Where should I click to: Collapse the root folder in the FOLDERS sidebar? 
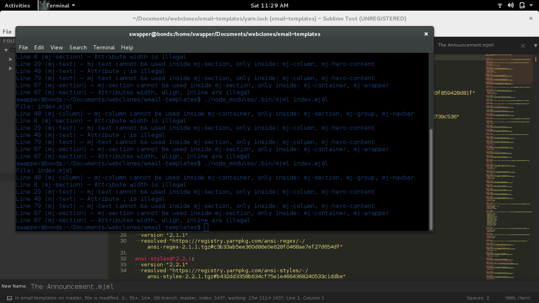pos(6,50)
